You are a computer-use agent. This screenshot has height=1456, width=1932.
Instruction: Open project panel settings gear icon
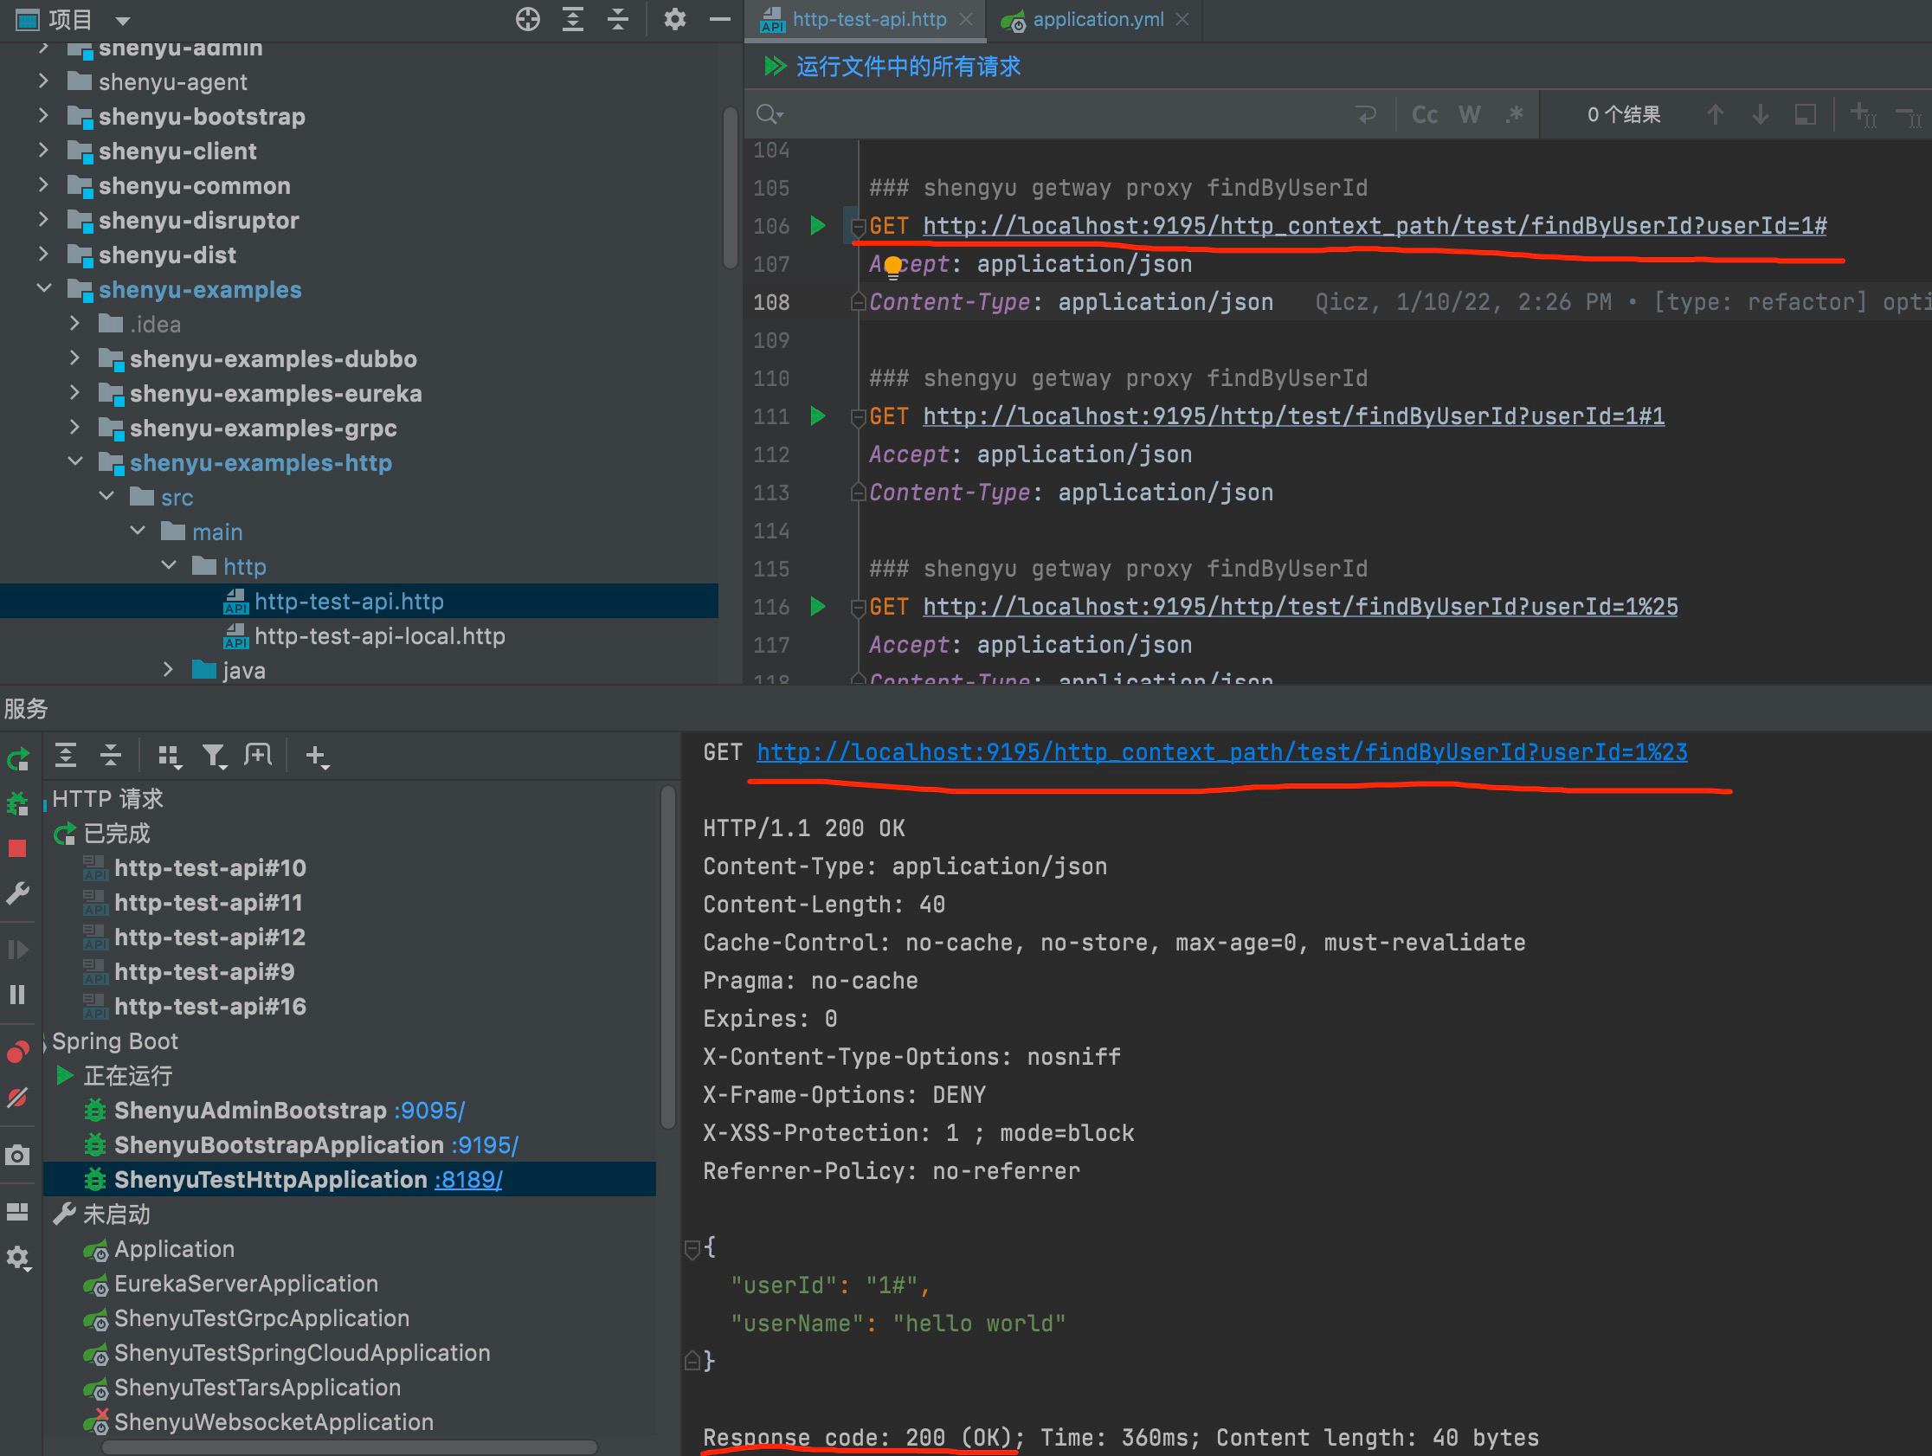point(674,19)
